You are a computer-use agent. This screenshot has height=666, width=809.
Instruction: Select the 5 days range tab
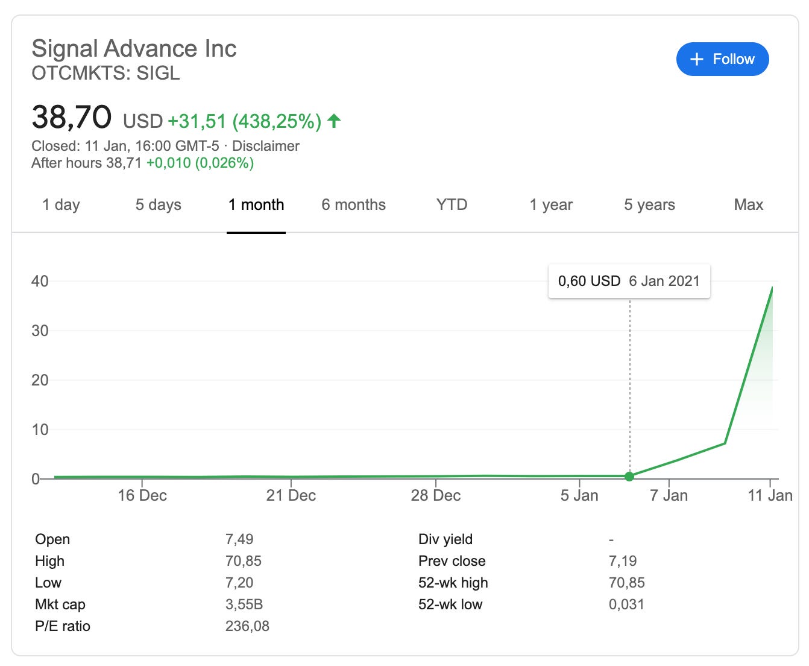tap(159, 205)
